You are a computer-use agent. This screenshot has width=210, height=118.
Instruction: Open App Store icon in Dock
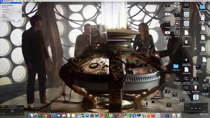point(87,115)
